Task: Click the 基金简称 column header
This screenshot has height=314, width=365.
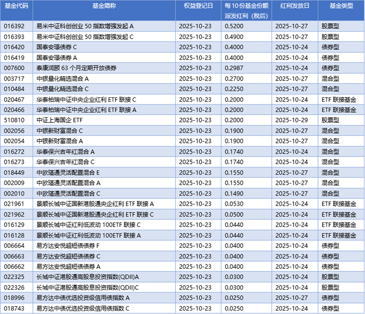Action: (104, 5)
